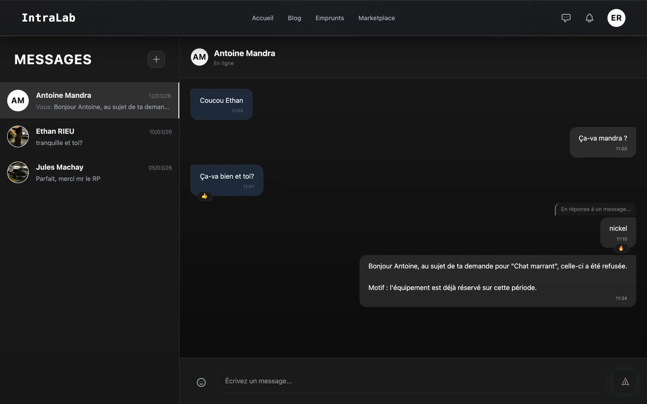The width and height of the screenshot is (647, 404).
Task: Click the IntraLab logo
Action: 49,18
